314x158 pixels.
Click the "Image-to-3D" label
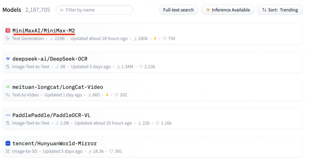tap(24, 151)
